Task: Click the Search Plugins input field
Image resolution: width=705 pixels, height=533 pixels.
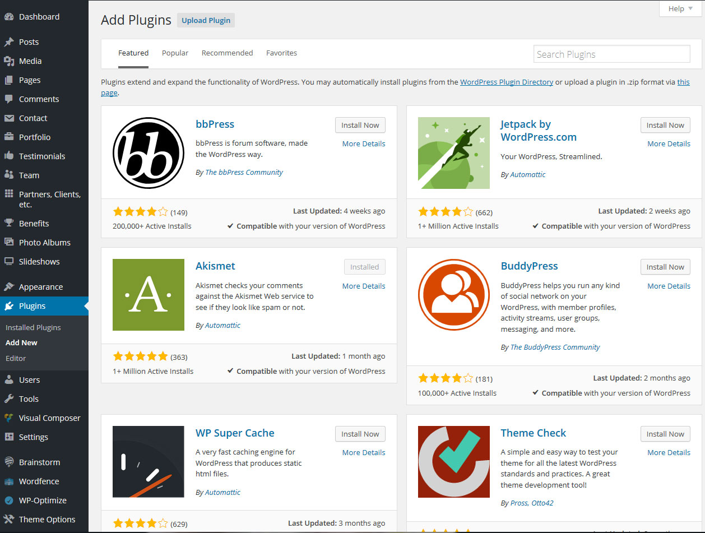Action: 611,54
